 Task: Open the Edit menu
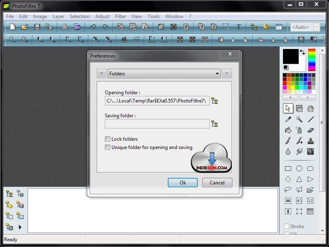pos(23,16)
